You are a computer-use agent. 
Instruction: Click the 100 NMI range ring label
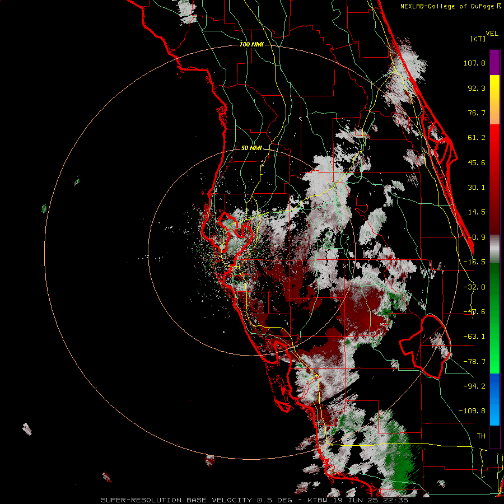tap(251, 44)
